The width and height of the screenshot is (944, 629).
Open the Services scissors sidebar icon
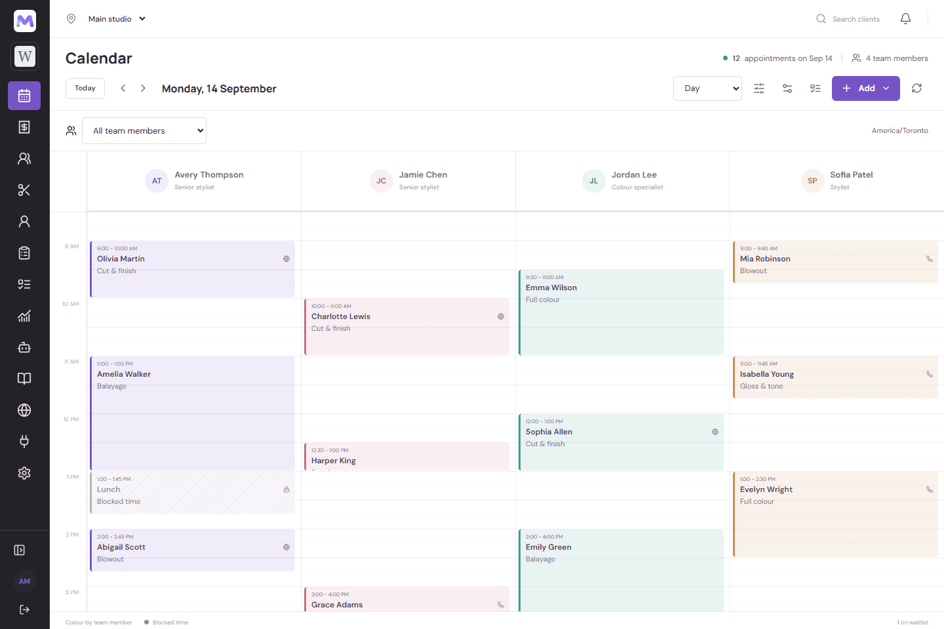click(24, 190)
